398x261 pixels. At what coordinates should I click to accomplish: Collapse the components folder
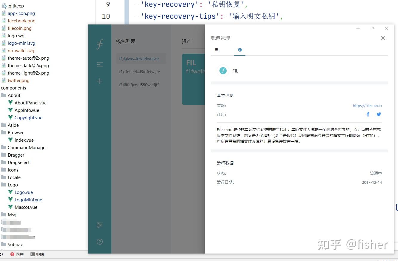point(13,88)
